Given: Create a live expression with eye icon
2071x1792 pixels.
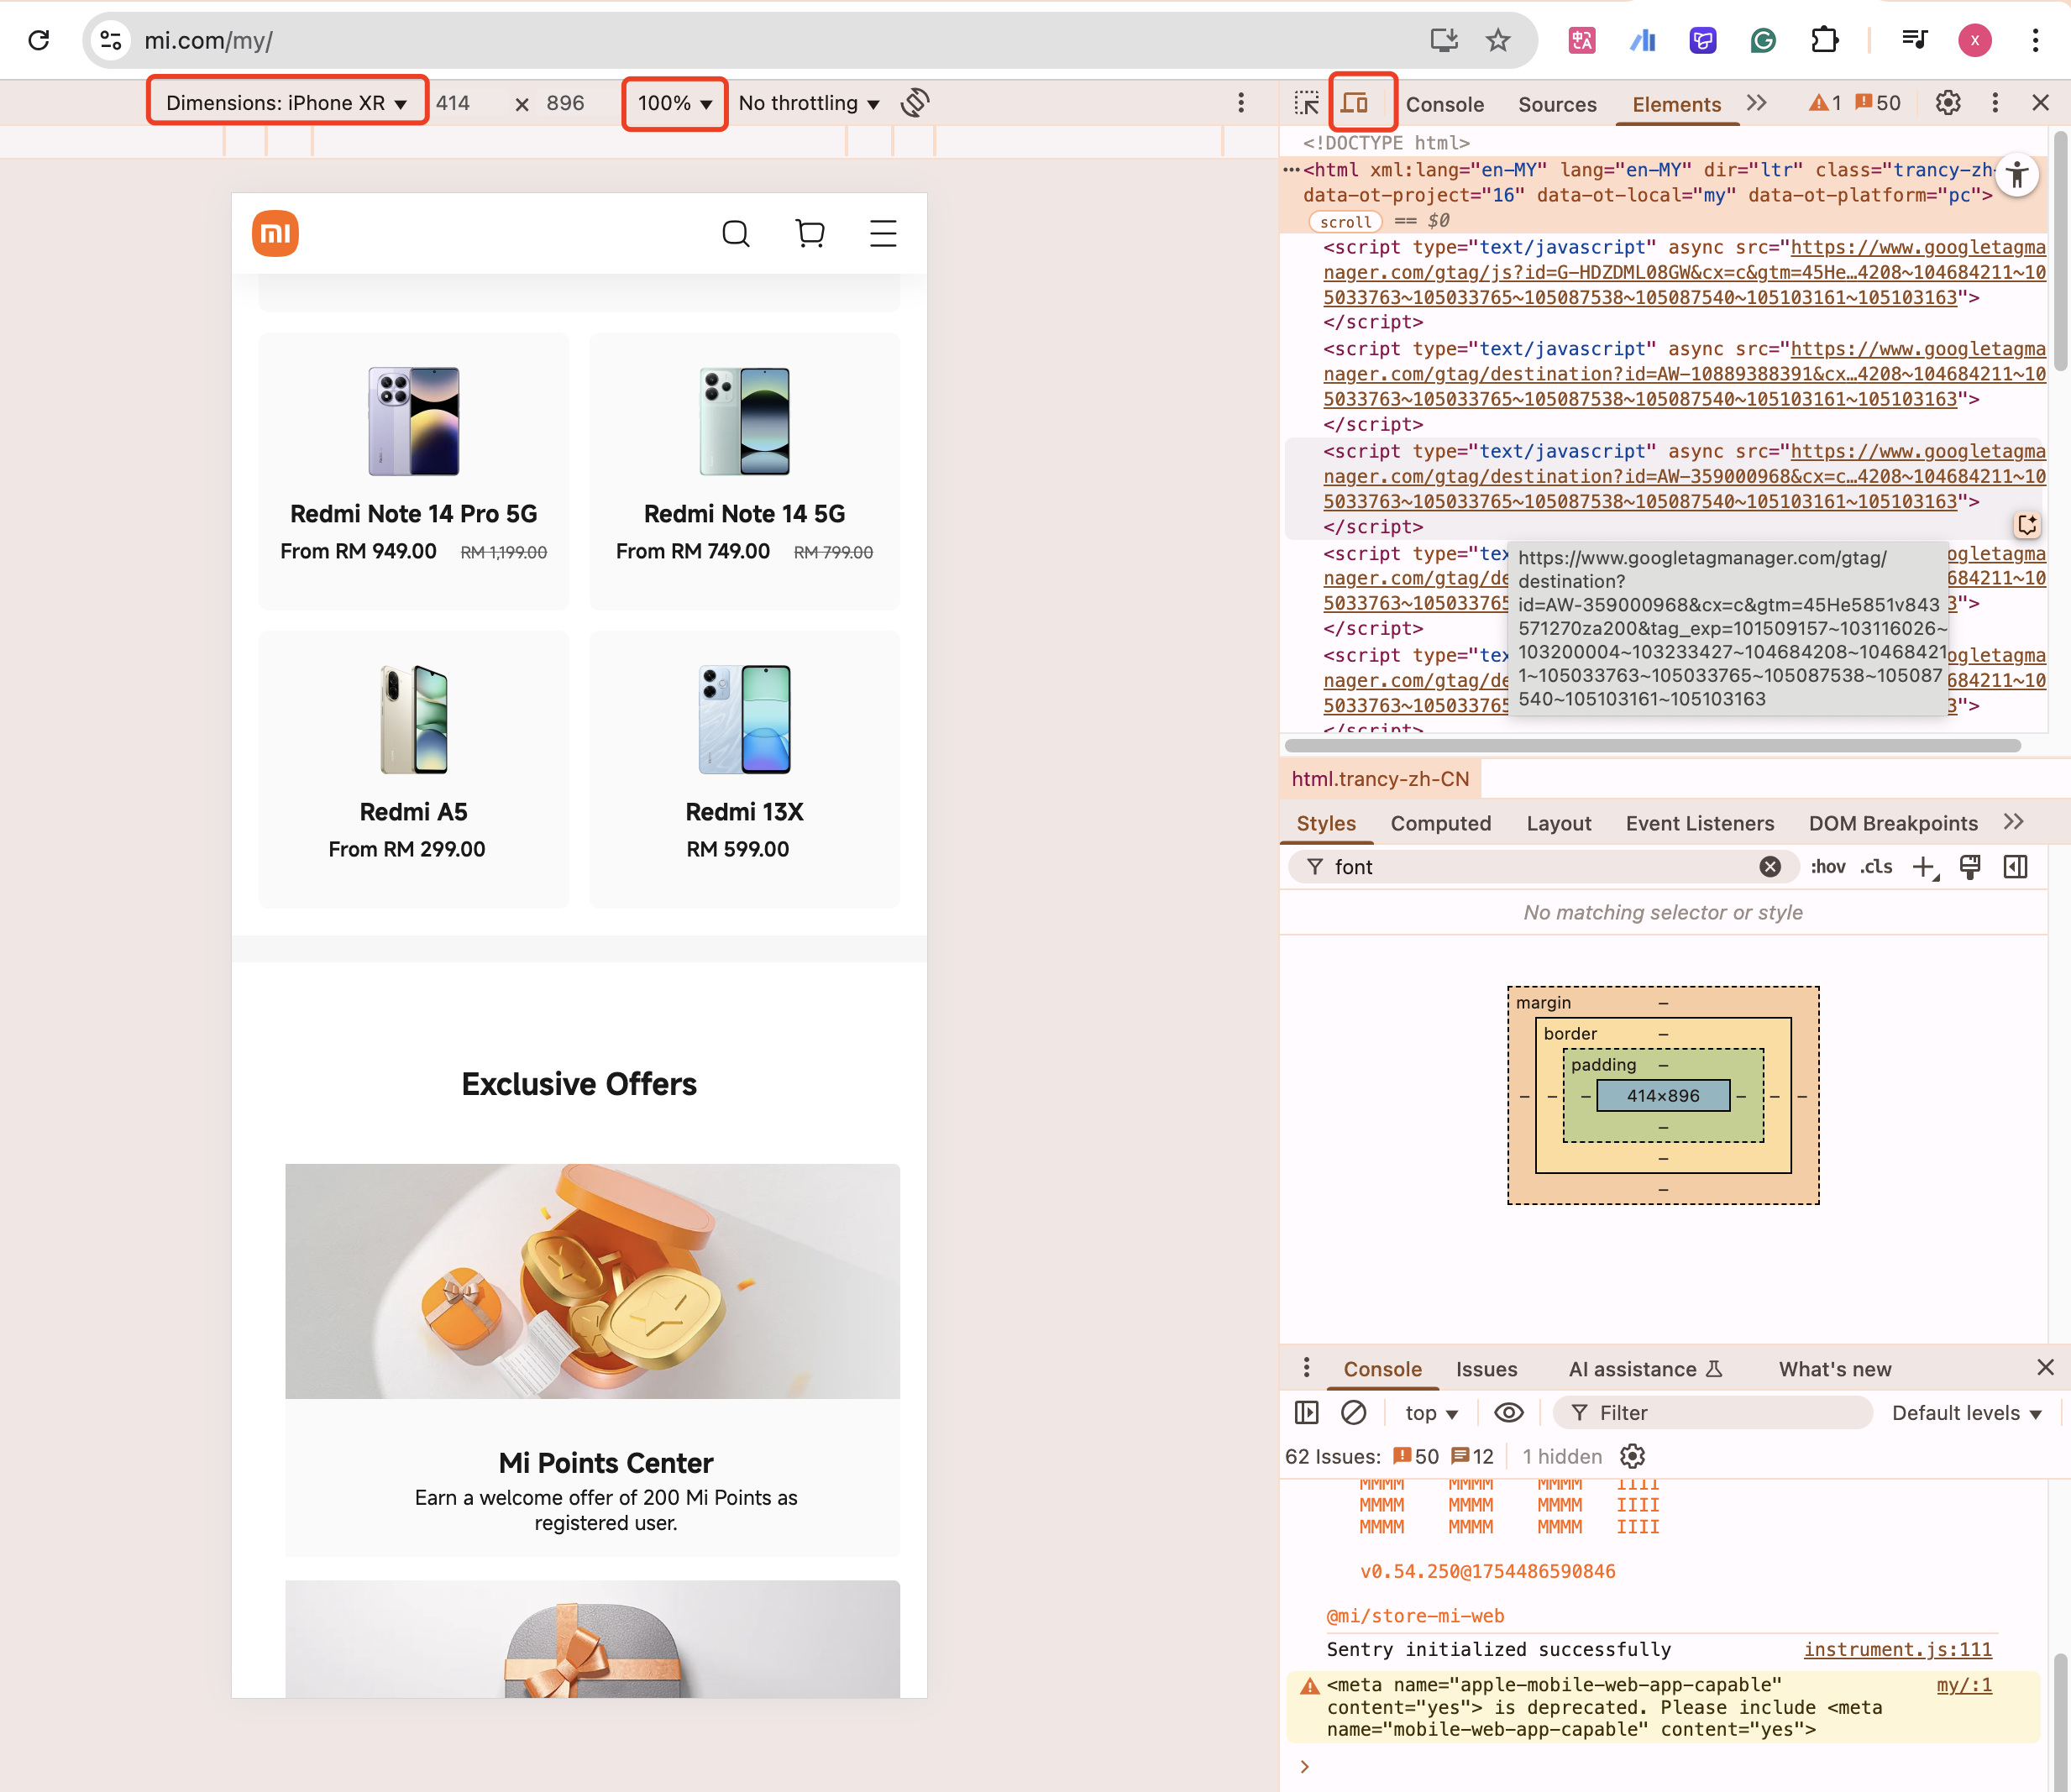Looking at the screenshot, I should [x=1508, y=1412].
